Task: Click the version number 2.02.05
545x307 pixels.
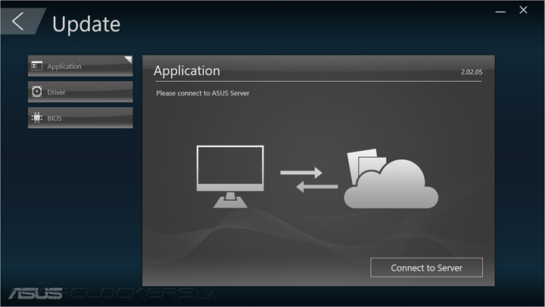Action: 472,72
